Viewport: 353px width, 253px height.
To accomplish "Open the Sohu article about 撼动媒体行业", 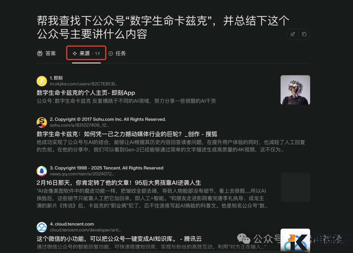I will [x=127, y=134].
